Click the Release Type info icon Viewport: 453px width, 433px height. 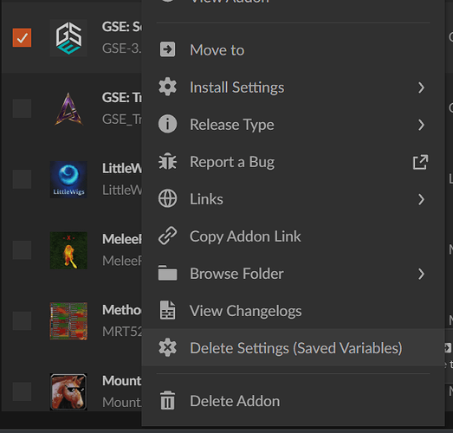click(167, 124)
